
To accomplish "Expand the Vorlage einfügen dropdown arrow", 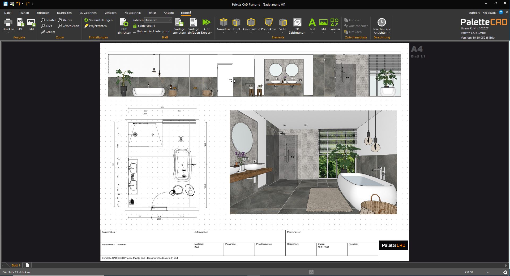I will (x=193, y=33).
